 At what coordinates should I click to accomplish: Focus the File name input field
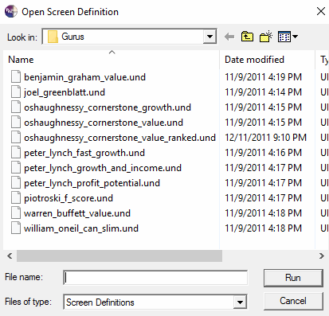click(155, 278)
